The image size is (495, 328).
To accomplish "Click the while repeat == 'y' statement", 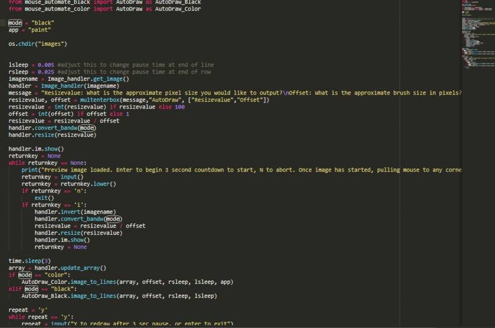I will pyautogui.click(x=41, y=317).
